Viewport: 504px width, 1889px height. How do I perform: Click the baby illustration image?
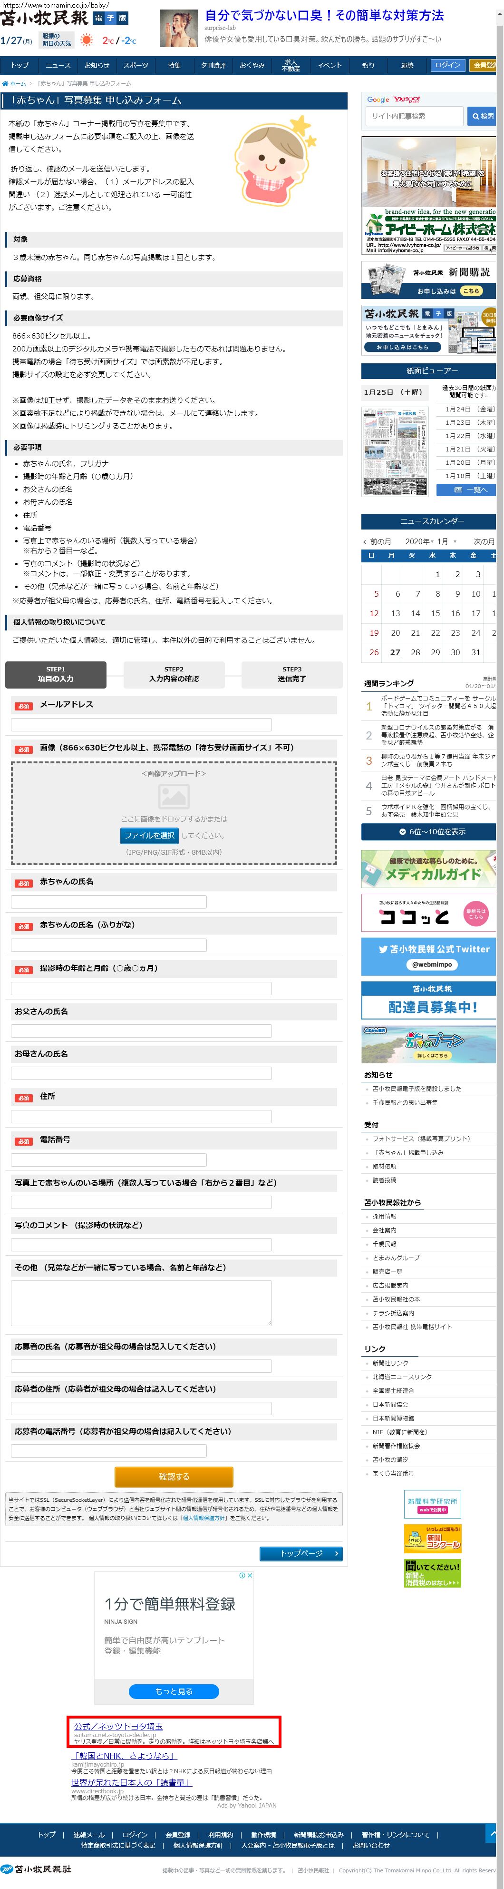tap(275, 160)
